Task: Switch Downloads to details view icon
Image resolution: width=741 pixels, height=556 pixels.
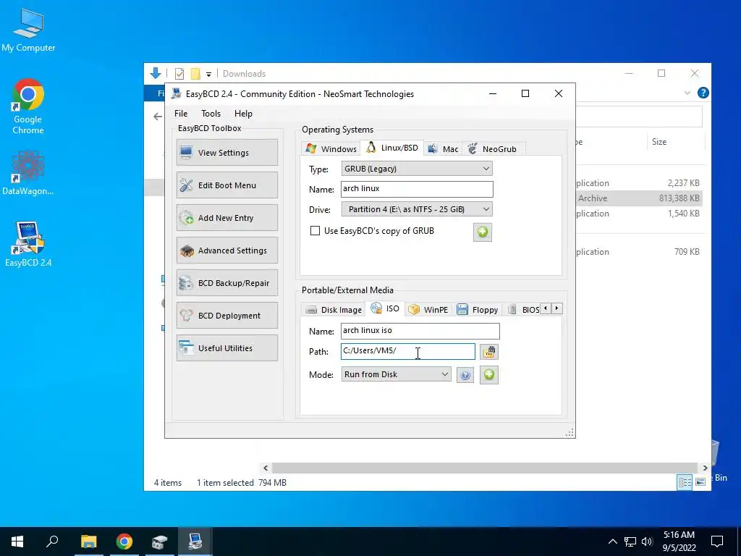Action: 685,482
